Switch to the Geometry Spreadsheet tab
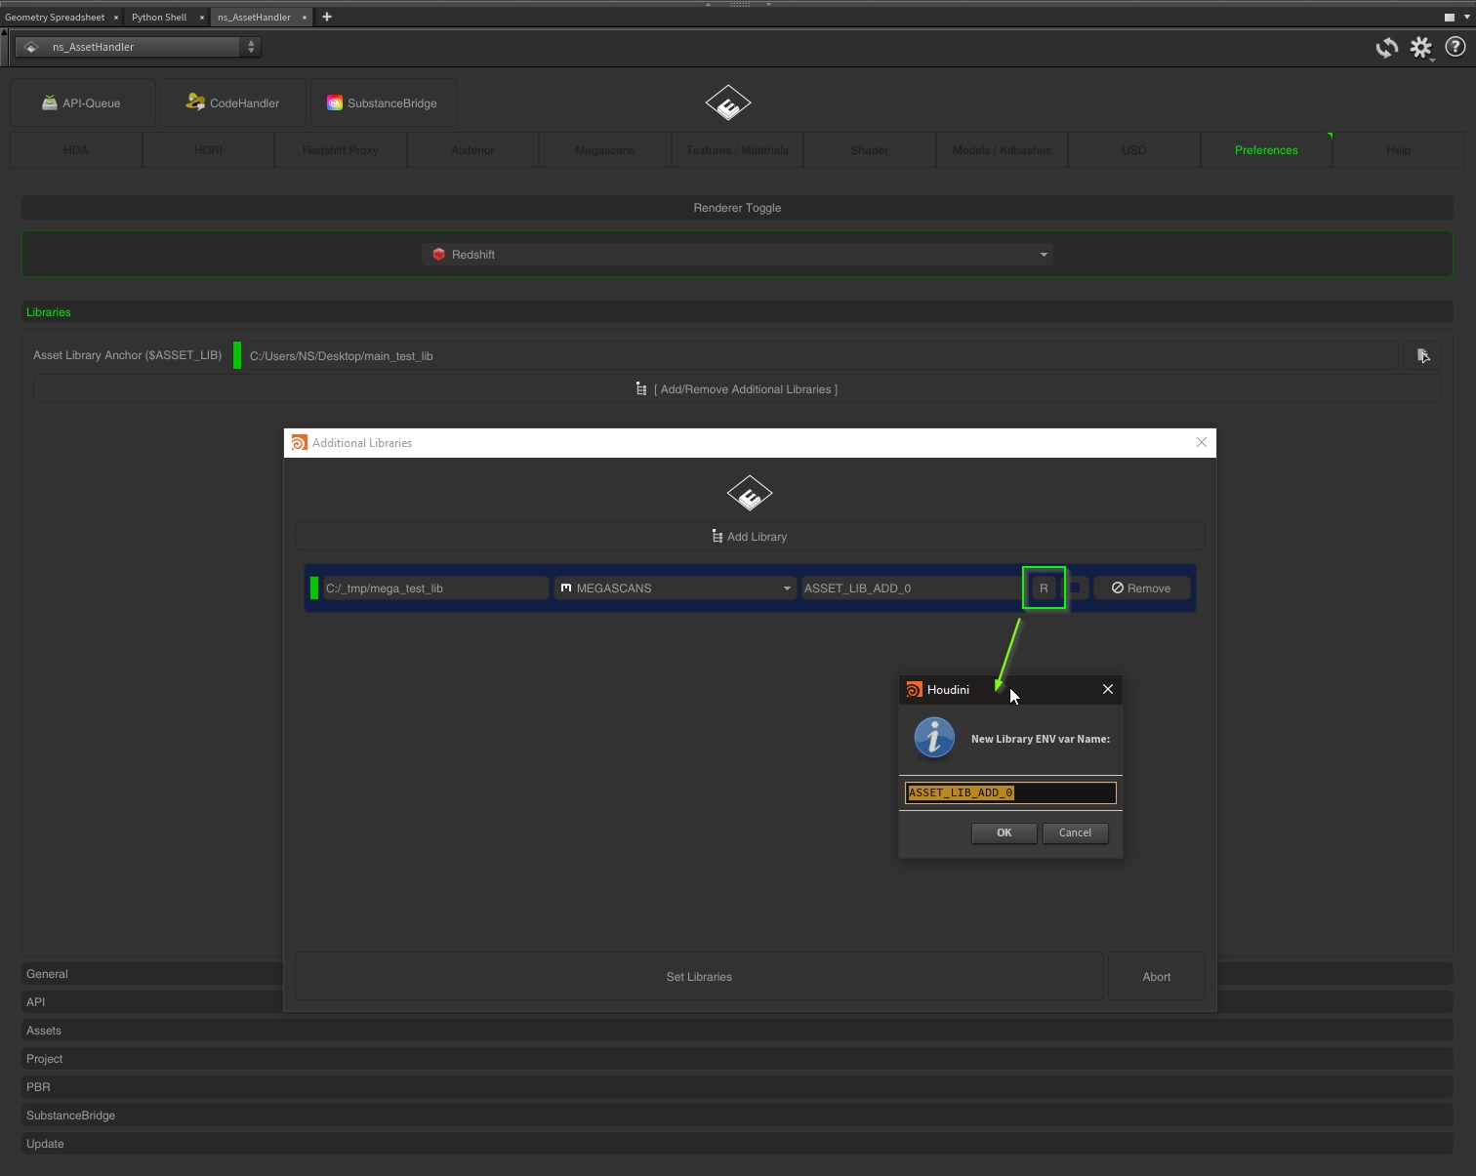 pos(55,18)
